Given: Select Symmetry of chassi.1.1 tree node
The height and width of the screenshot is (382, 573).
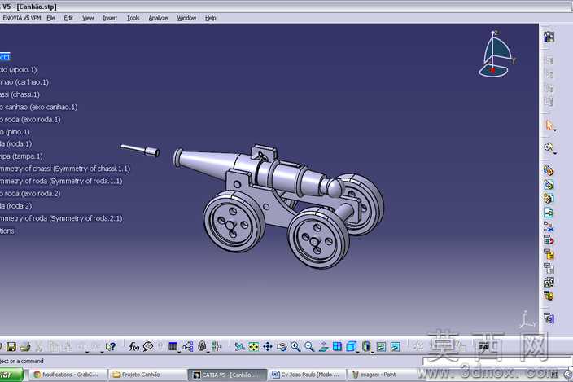Looking at the screenshot, I should [x=65, y=169].
